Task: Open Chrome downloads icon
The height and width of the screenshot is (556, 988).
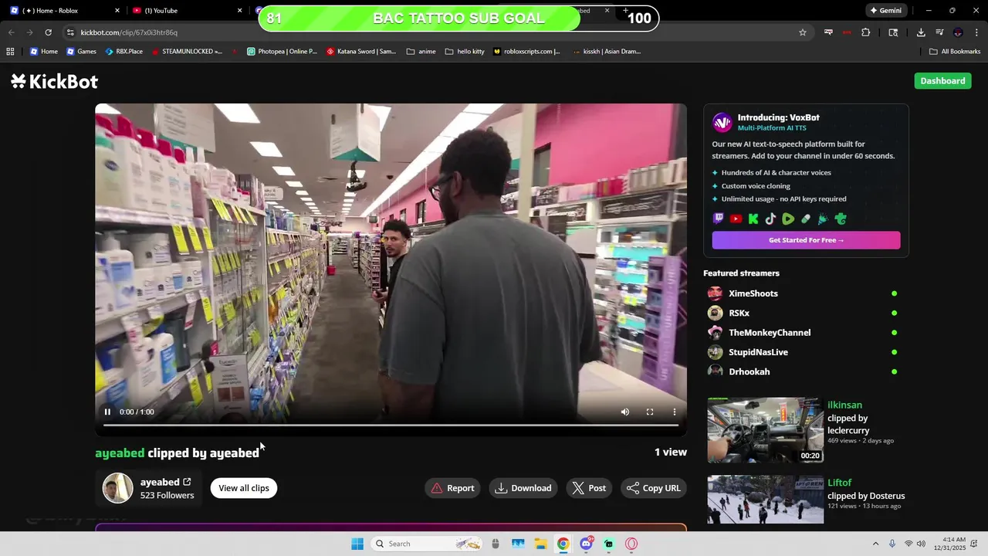Action: [921, 32]
